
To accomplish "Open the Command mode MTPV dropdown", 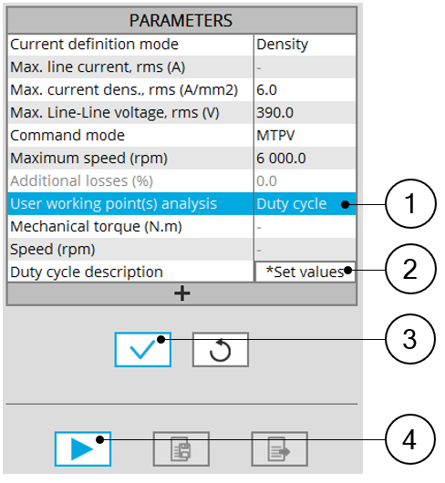I will pos(305,136).
